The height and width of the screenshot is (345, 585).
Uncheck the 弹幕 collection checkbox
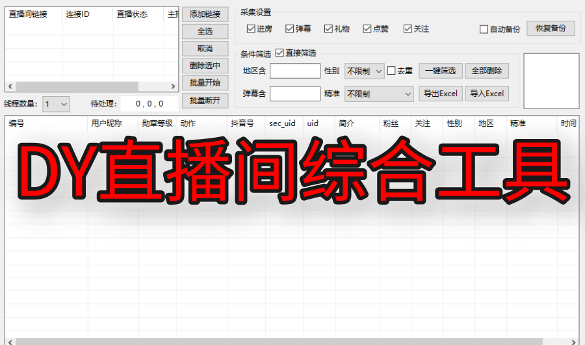pyautogui.click(x=290, y=29)
